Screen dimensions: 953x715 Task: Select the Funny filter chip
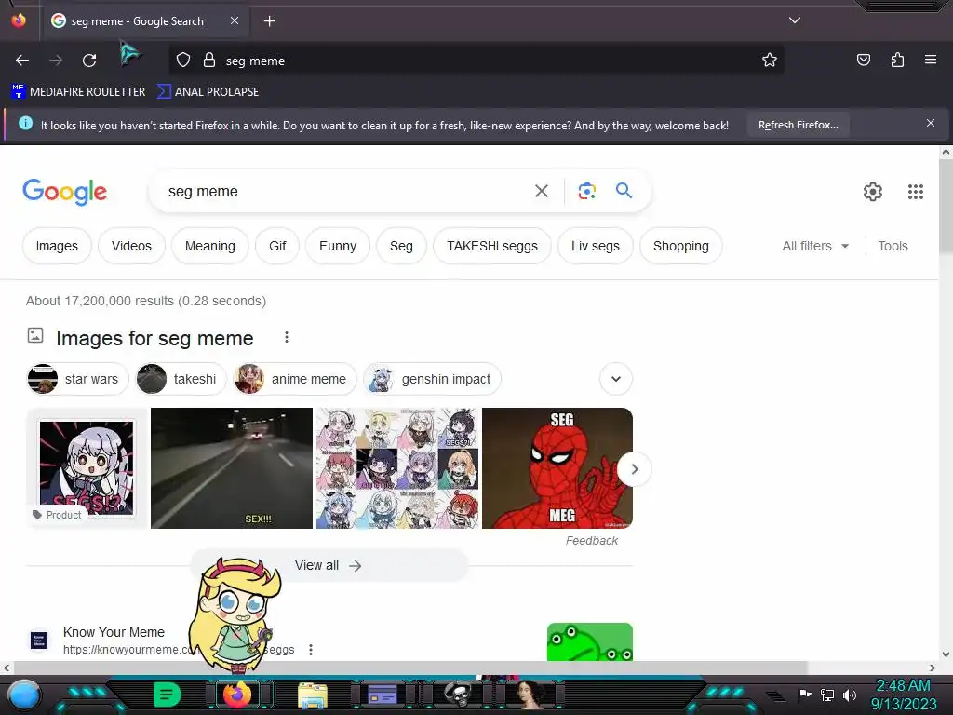(x=337, y=246)
